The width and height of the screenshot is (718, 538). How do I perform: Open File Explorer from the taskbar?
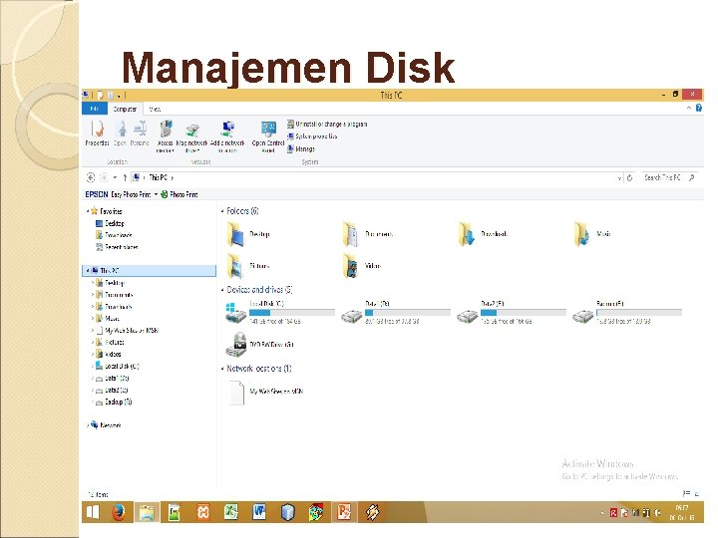tap(147, 512)
